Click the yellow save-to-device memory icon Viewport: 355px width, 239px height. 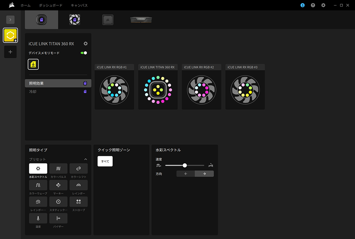[33, 64]
